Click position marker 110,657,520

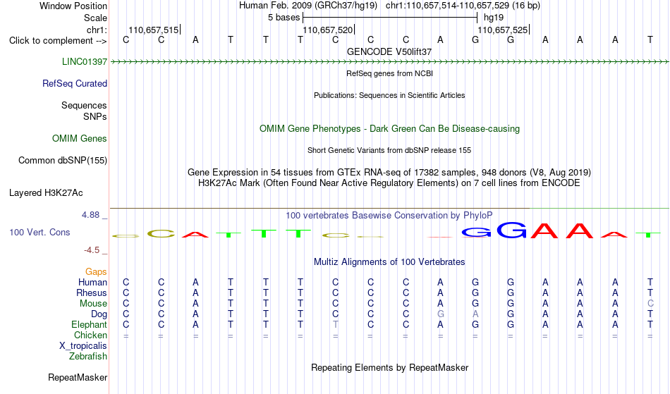[328, 30]
